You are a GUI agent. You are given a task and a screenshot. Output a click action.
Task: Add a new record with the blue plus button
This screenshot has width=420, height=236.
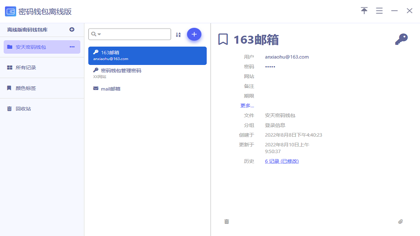click(194, 34)
